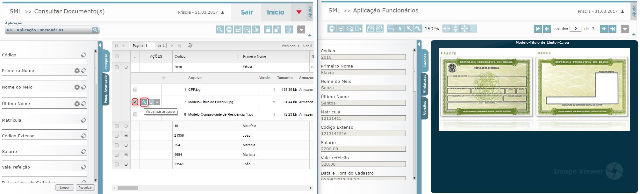Click the trash delete icon in left toolbar

coord(289,30)
